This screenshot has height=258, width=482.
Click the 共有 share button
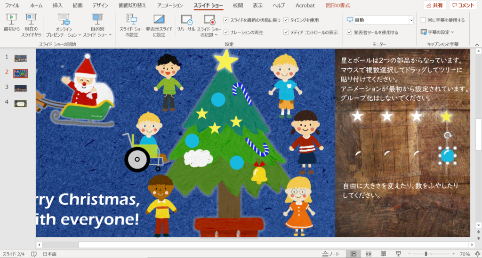click(x=435, y=5)
